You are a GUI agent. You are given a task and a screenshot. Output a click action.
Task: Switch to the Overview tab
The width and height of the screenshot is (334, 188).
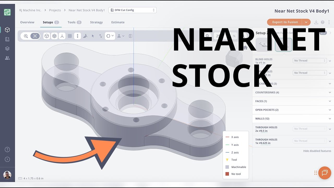(27, 22)
